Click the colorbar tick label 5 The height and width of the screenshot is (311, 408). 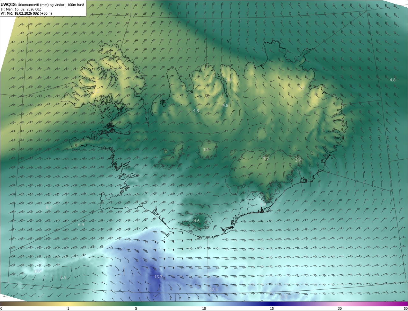click(136, 308)
